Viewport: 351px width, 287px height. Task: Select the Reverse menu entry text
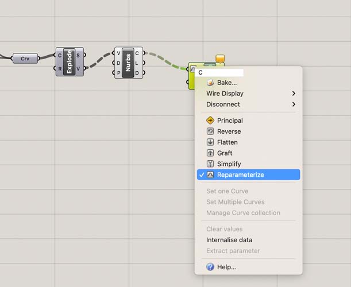229,131
